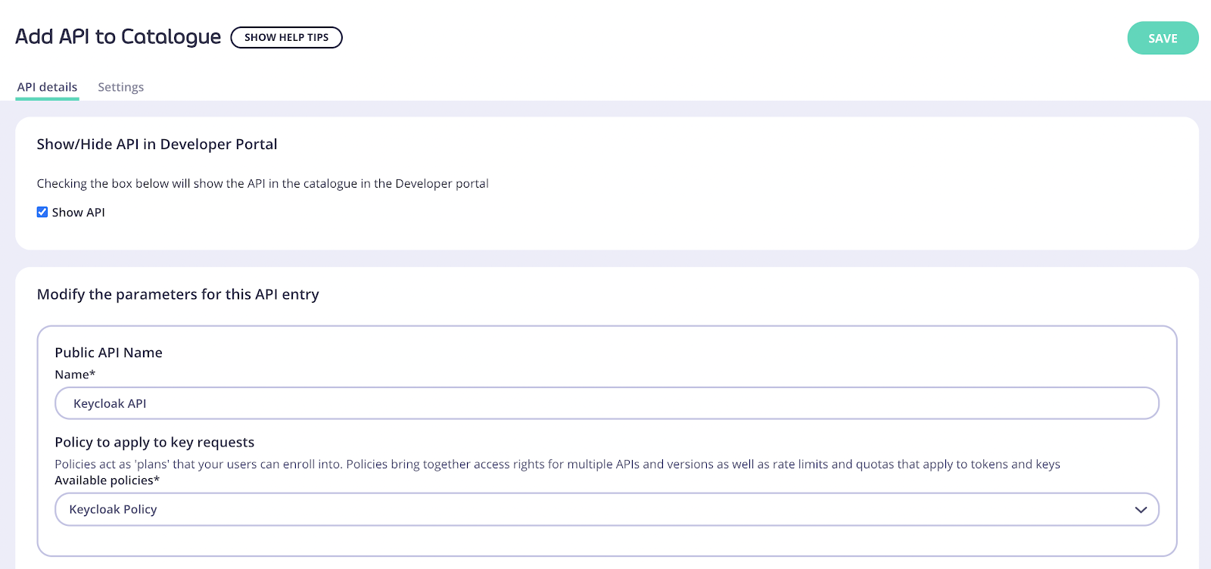This screenshot has width=1211, height=569.
Task: Switch to the Settings tab
Action: 120,87
